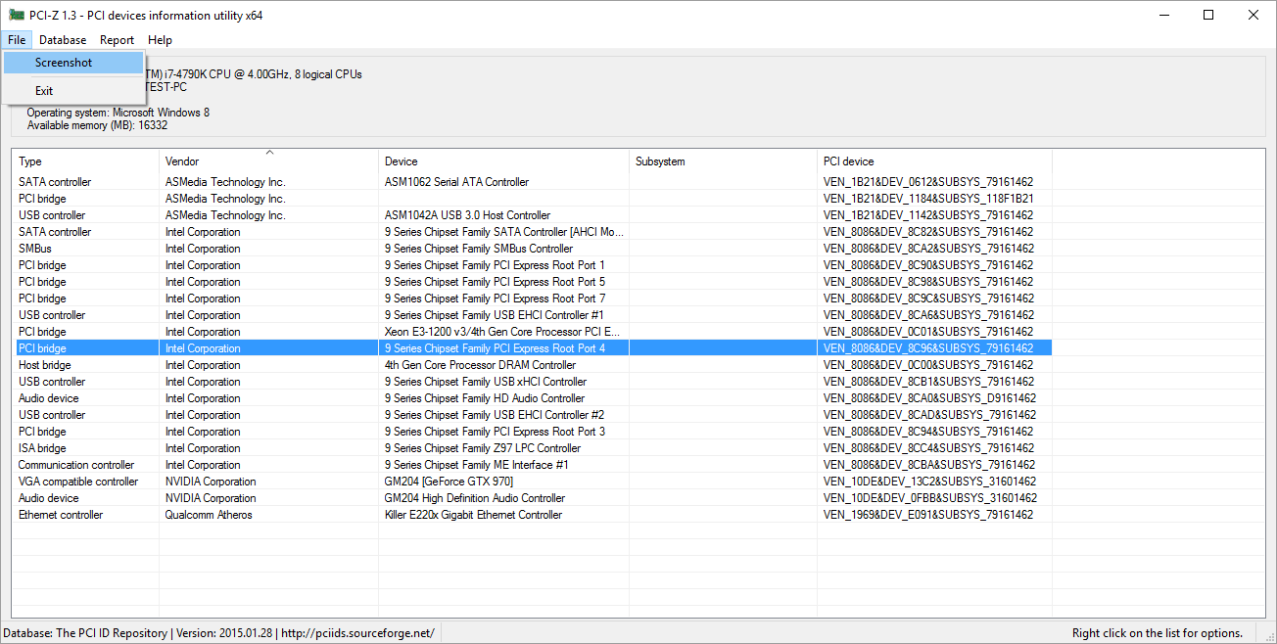The image size is (1277, 644).
Task: Open the File menu
Action: 17,40
